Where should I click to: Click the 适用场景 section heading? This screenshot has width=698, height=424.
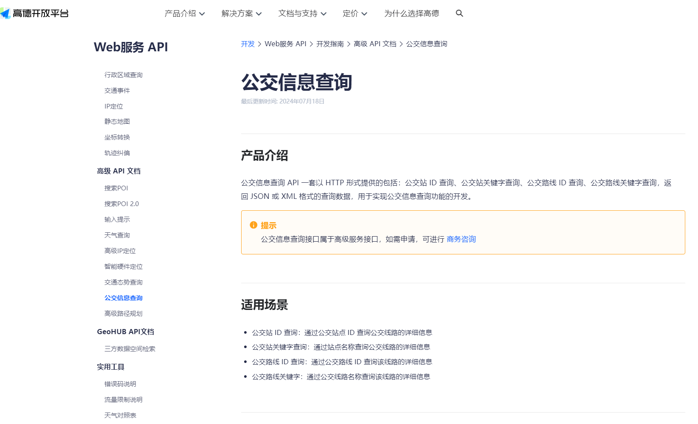(264, 305)
